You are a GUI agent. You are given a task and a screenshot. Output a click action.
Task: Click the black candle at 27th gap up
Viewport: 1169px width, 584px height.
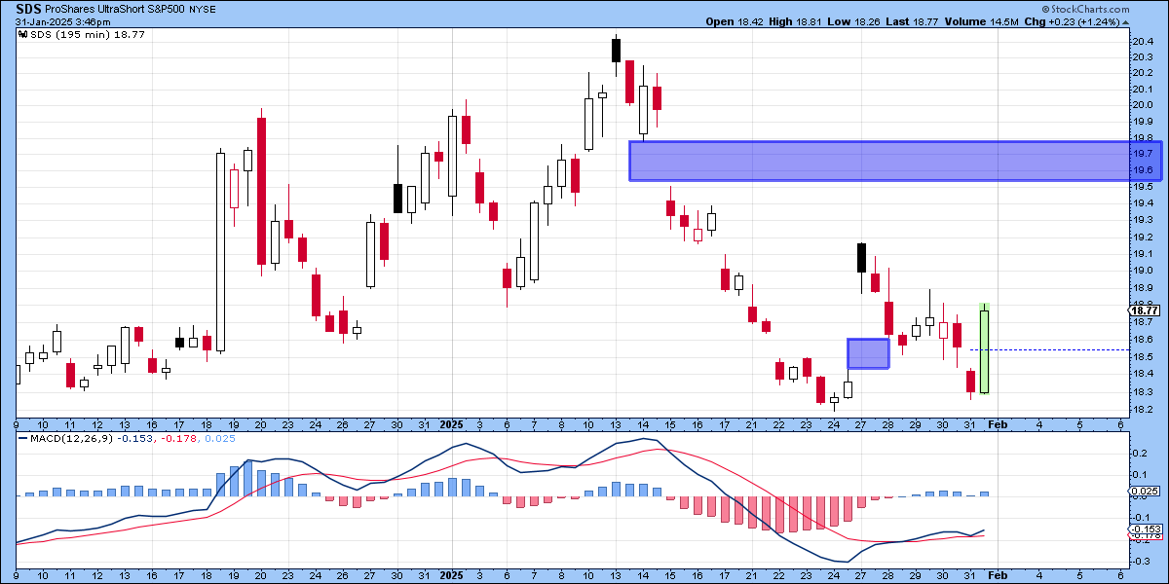click(x=862, y=258)
